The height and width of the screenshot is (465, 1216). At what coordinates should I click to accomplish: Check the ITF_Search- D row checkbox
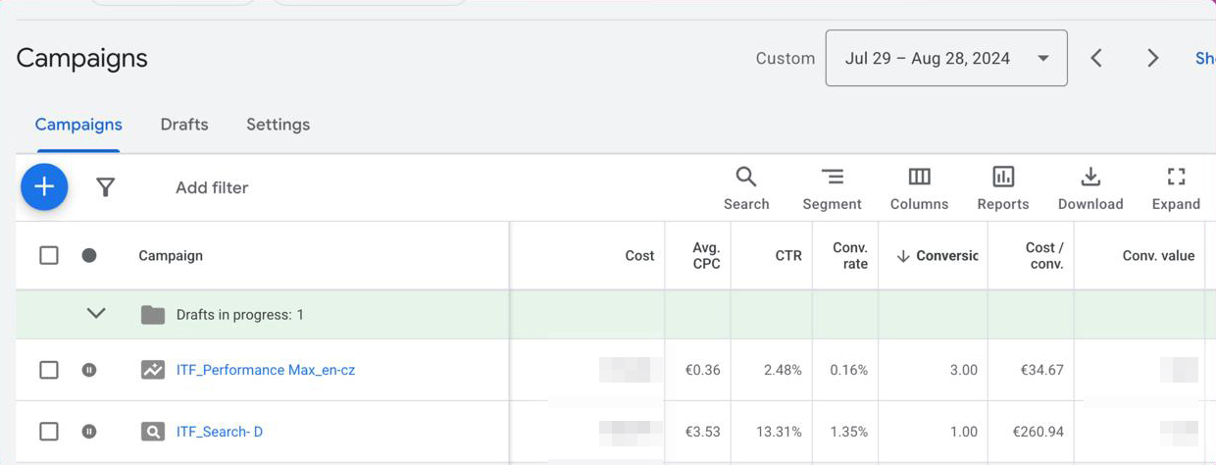pyautogui.click(x=49, y=432)
